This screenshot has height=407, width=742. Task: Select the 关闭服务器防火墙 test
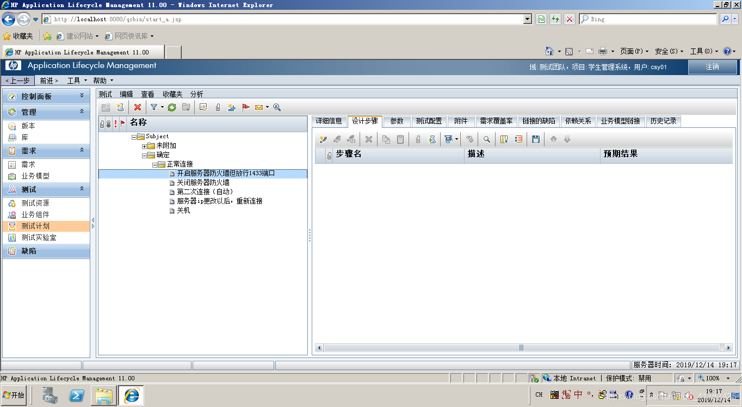203,183
